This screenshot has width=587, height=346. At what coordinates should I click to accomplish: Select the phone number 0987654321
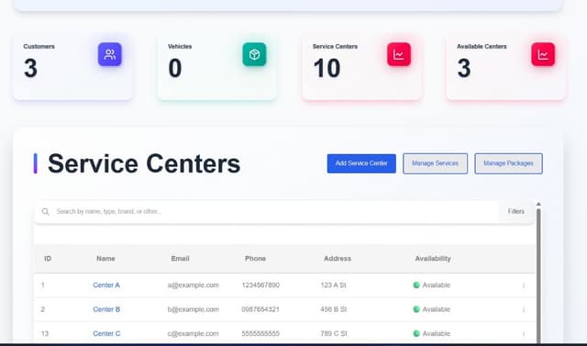coord(260,309)
